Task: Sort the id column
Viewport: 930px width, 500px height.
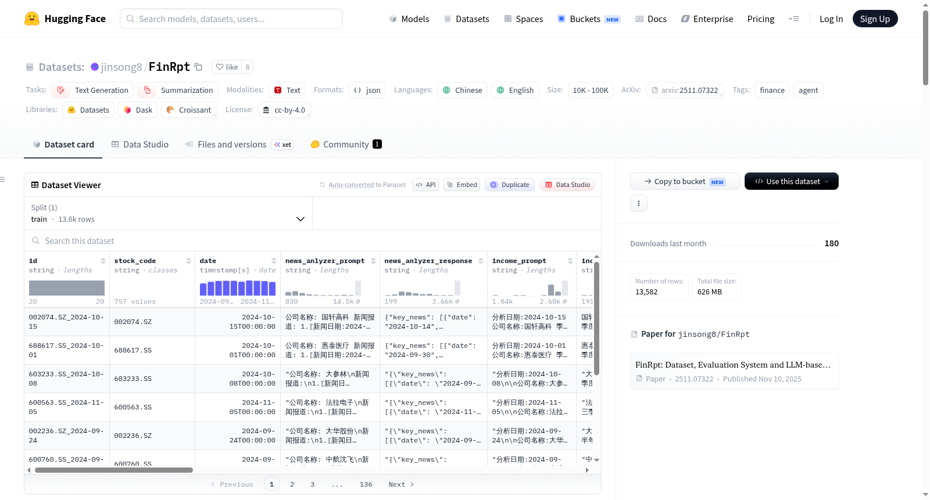Action: (103, 261)
